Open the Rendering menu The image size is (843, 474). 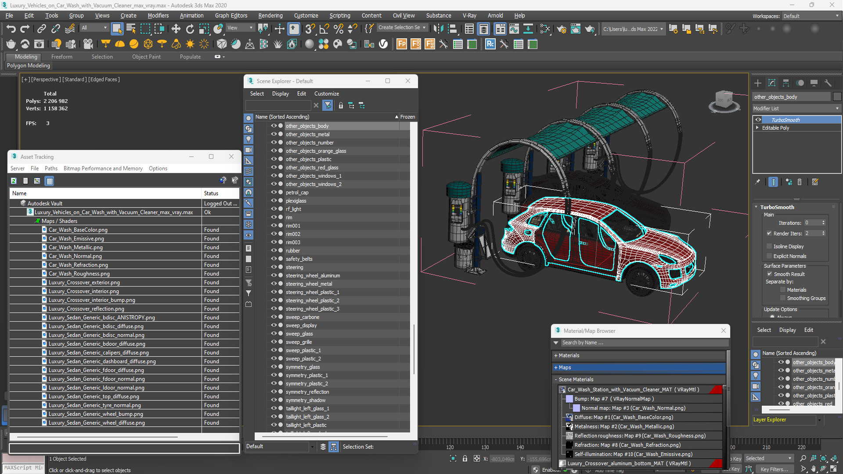(270, 15)
